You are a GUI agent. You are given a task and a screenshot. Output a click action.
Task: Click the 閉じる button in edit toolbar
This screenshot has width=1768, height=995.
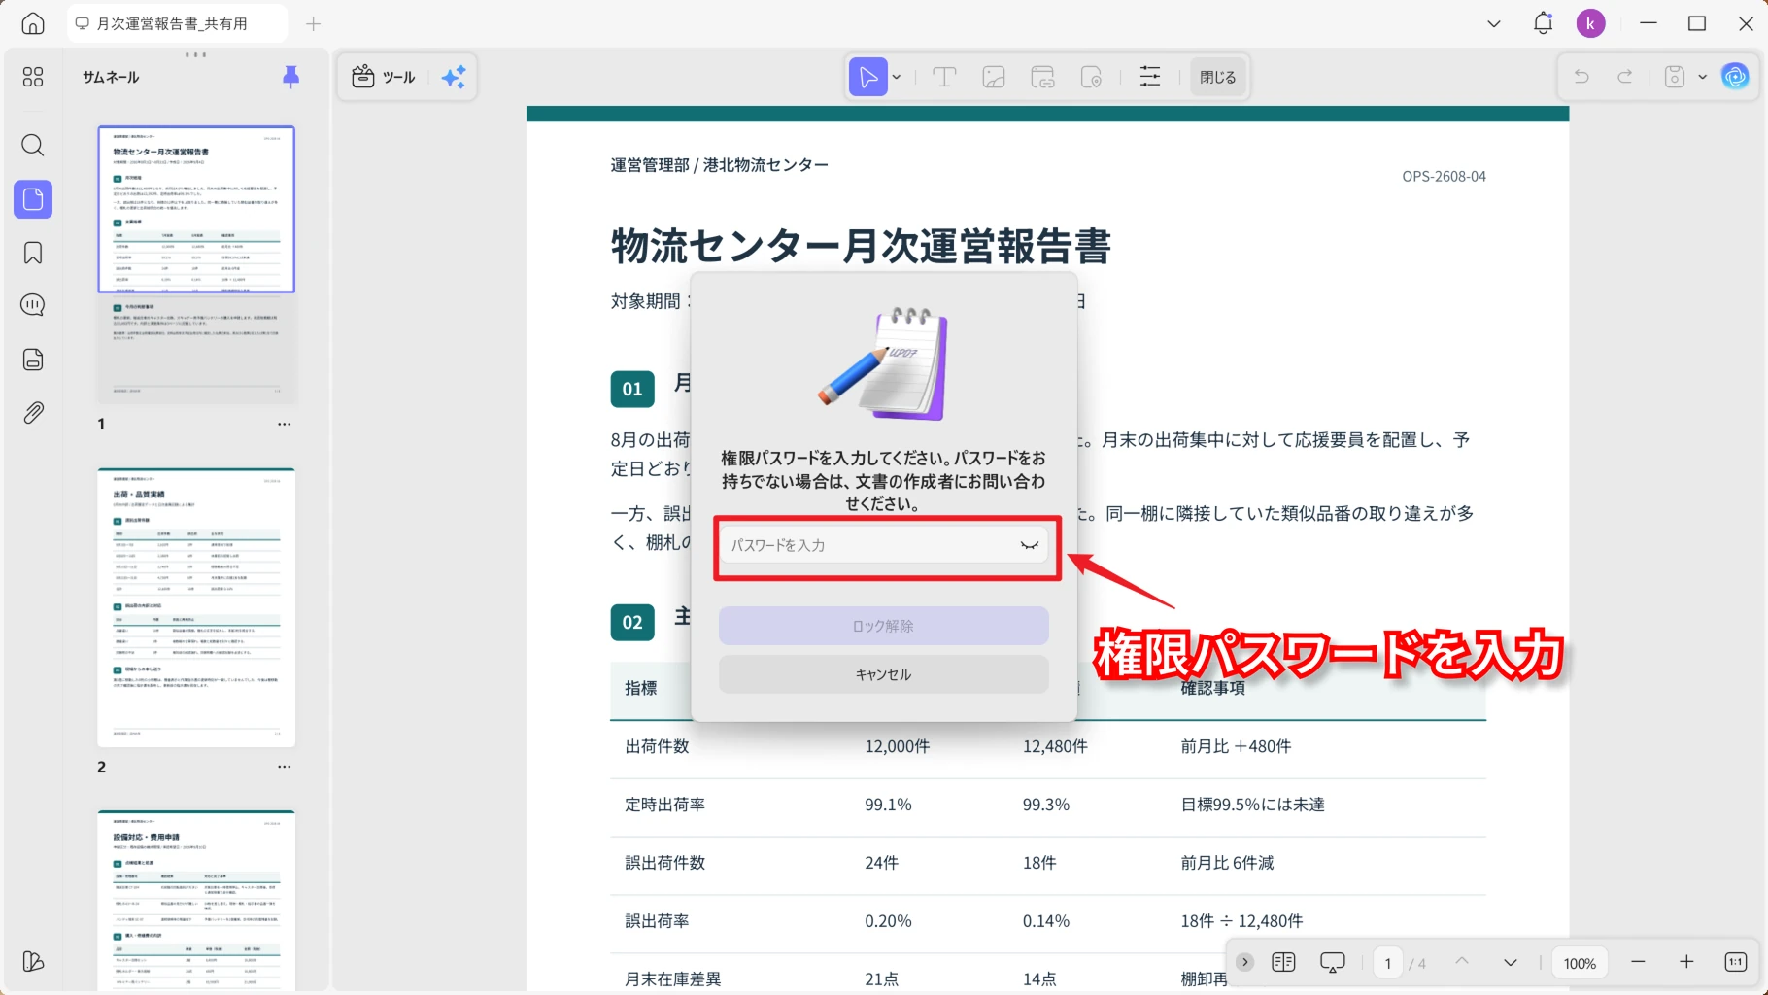click(x=1217, y=77)
